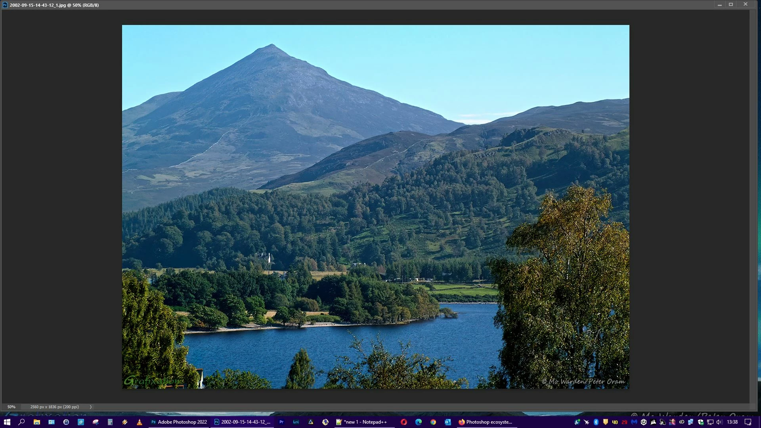Click the Photoshop document icon in title bar
Screen dimensions: 761x428
pos(5,5)
